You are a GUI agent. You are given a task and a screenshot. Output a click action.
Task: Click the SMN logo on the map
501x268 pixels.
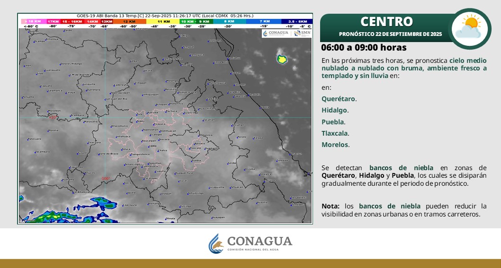click(x=303, y=33)
